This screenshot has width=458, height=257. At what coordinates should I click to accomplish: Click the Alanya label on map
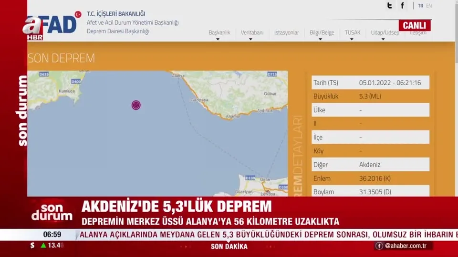coord(178,76)
